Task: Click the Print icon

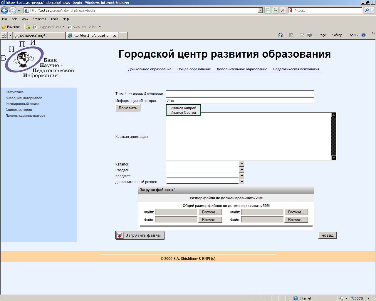Action: 309,35
